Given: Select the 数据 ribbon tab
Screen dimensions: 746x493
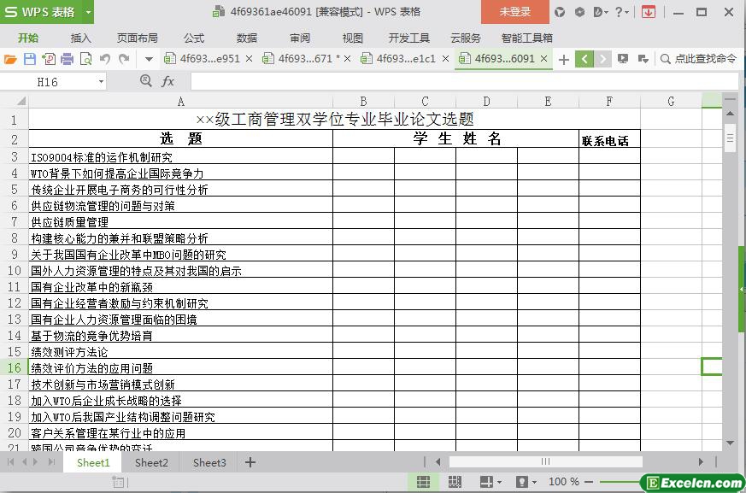Looking at the screenshot, I should point(246,38).
